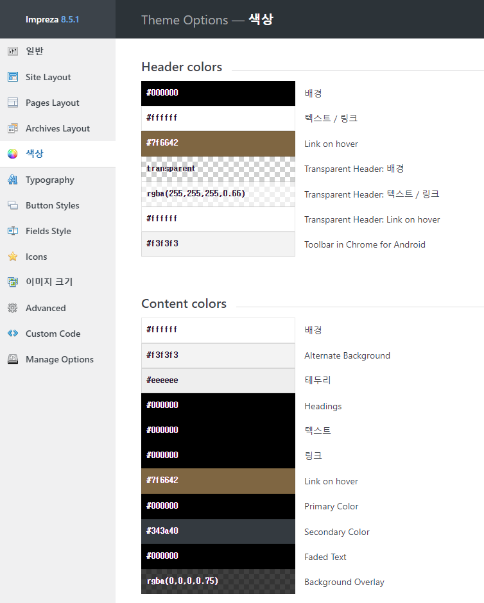This screenshot has width=484, height=603.
Task: Edit Faded Text color field
Action: (218, 556)
